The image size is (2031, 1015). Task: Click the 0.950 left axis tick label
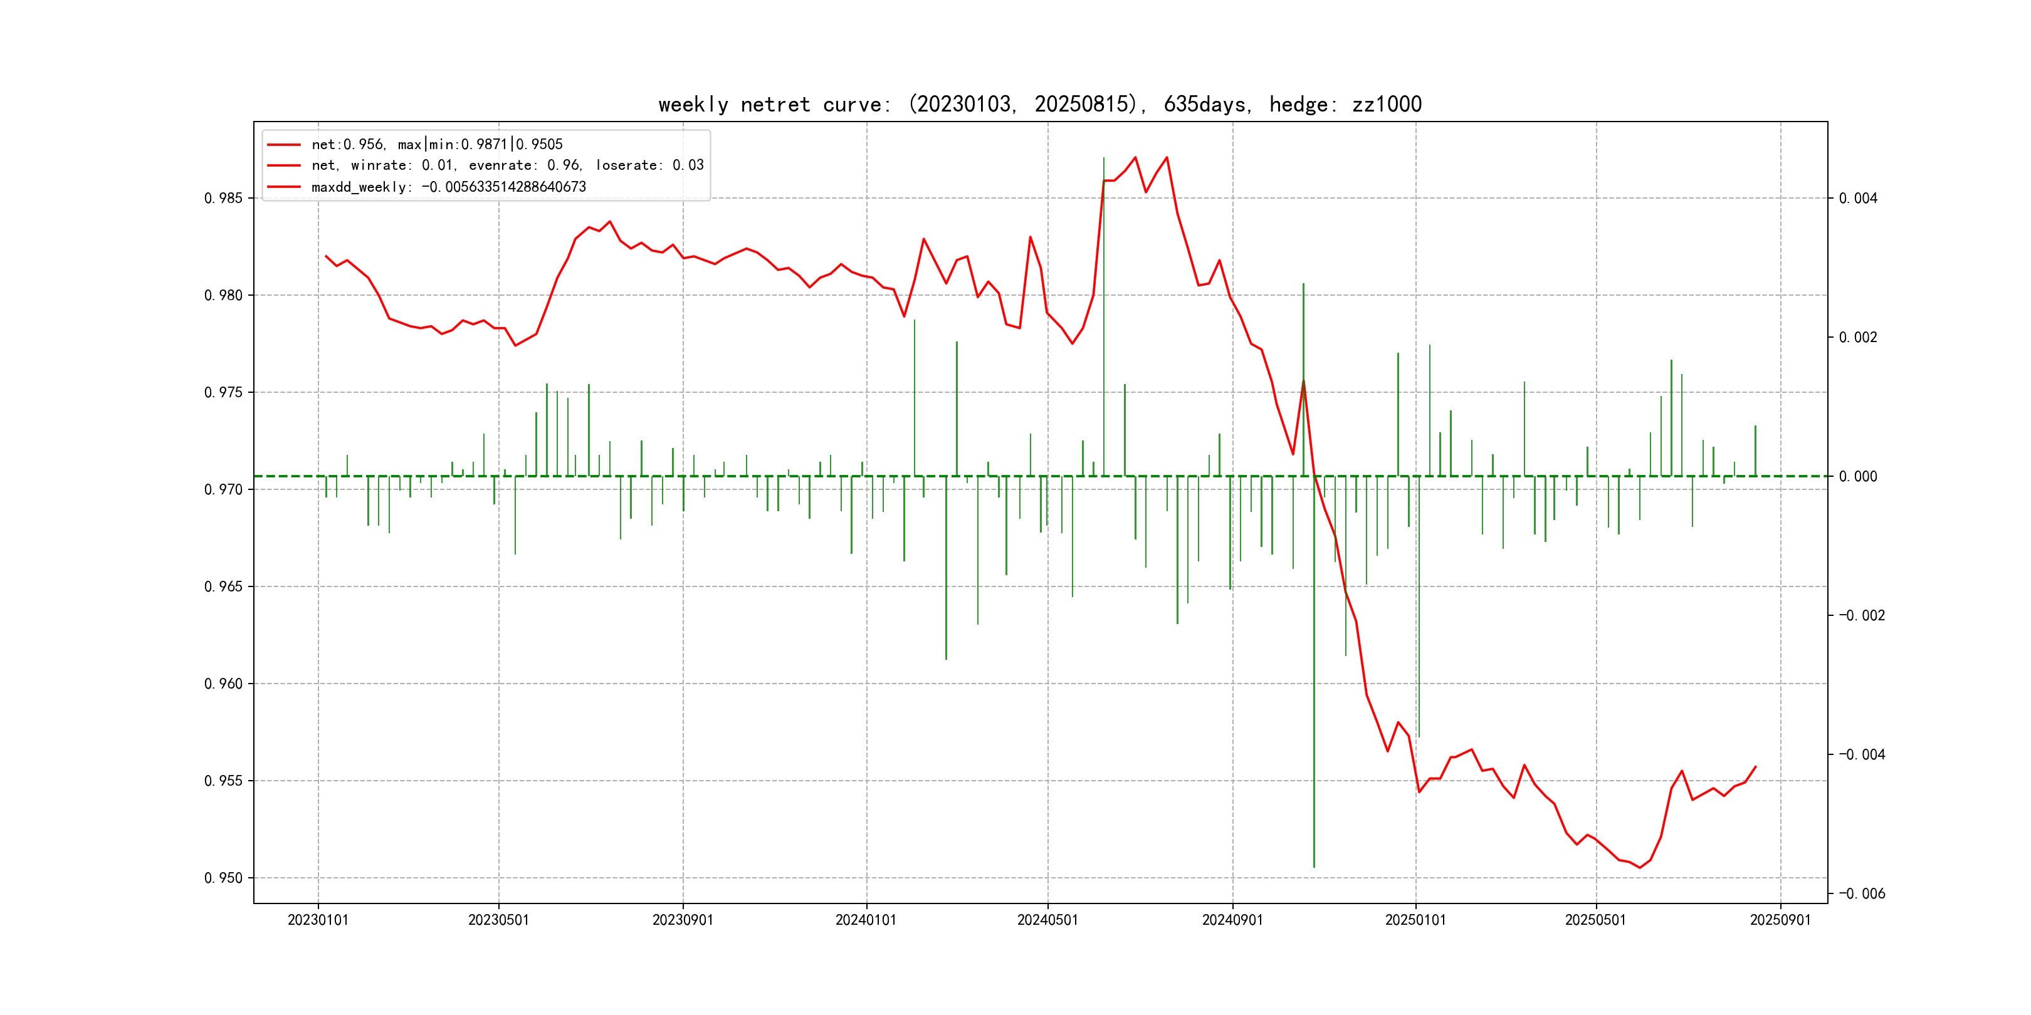click(223, 878)
